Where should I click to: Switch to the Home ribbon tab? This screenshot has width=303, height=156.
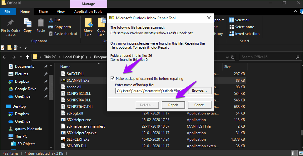pyautogui.click(x=25, y=12)
